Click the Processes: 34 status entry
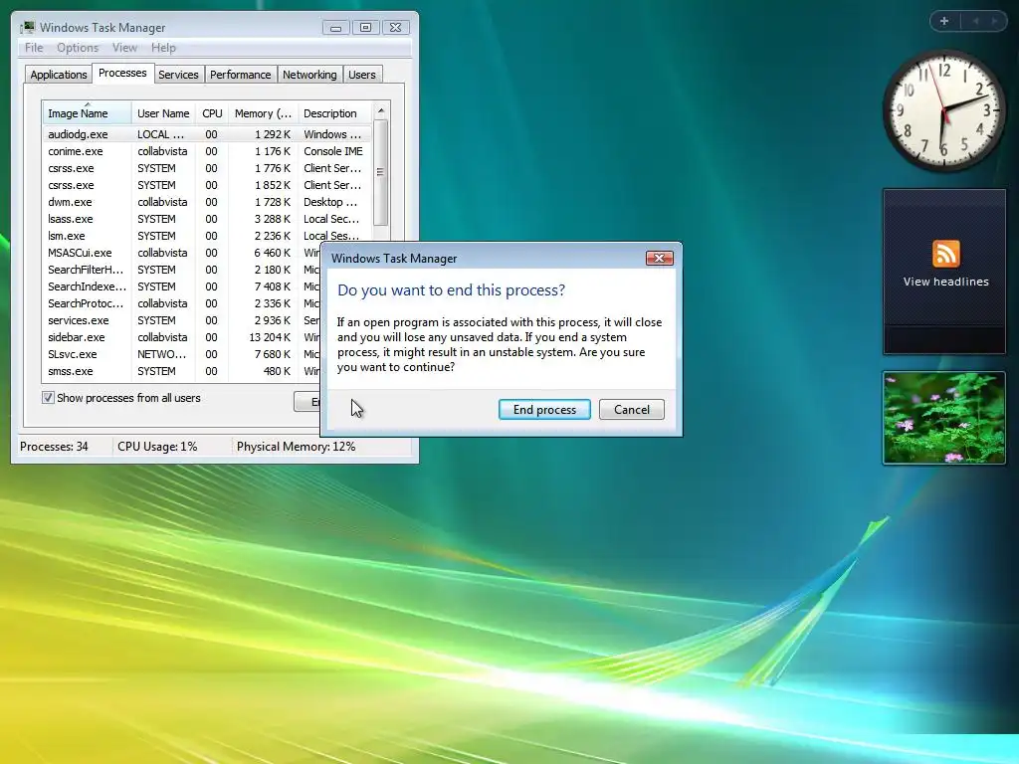 pyautogui.click(x=54, y=447)
